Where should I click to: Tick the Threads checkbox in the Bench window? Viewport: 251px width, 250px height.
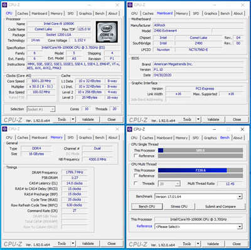pos(136,183)
